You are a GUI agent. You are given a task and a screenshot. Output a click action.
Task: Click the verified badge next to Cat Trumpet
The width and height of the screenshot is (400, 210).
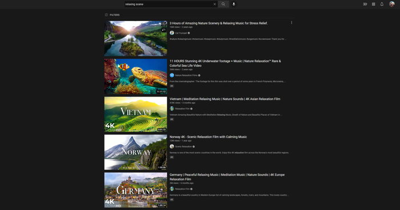coord(189,33)
